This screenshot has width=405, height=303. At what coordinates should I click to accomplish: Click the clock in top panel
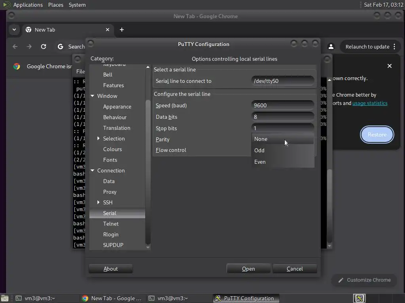click(x=383, y=5)
